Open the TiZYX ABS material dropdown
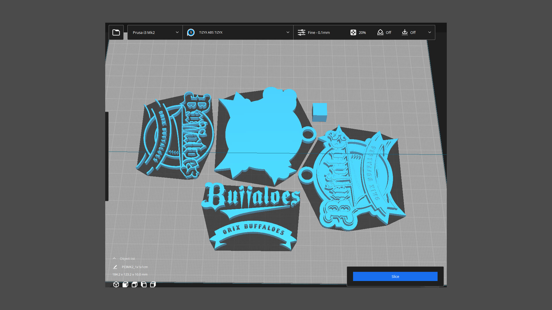Image resolution: width=552 pixels, height=310 pixels. click(238, 32)
